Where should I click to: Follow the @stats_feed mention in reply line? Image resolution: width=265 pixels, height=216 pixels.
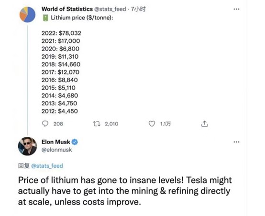47,166
